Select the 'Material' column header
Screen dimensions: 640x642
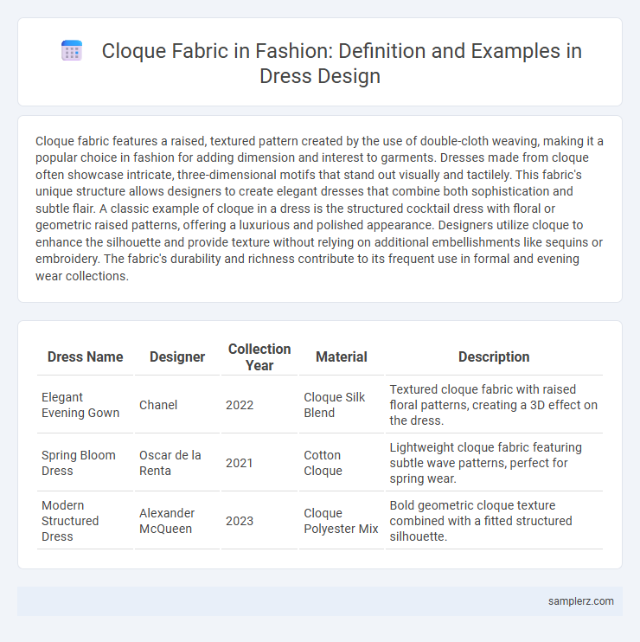tap(342, 356)
